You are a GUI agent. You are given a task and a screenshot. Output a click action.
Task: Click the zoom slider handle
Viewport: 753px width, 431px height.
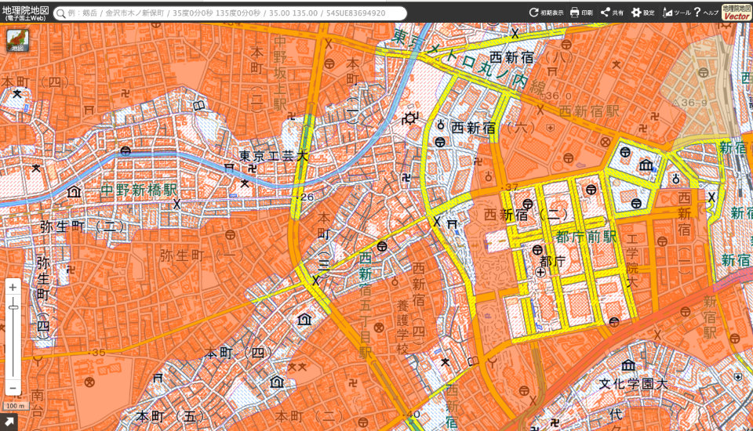coord(13,306)
